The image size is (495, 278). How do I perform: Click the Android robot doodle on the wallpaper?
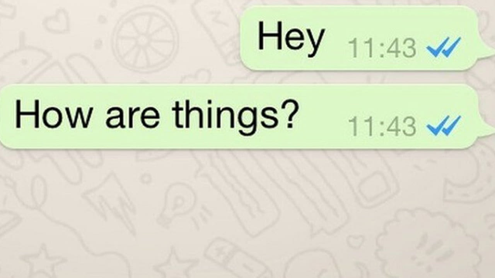tap(23, 58)
